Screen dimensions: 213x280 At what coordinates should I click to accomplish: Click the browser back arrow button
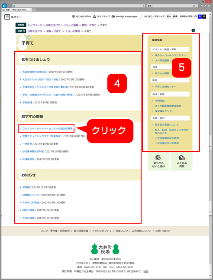pyautogui.click(x=4, y=6)
